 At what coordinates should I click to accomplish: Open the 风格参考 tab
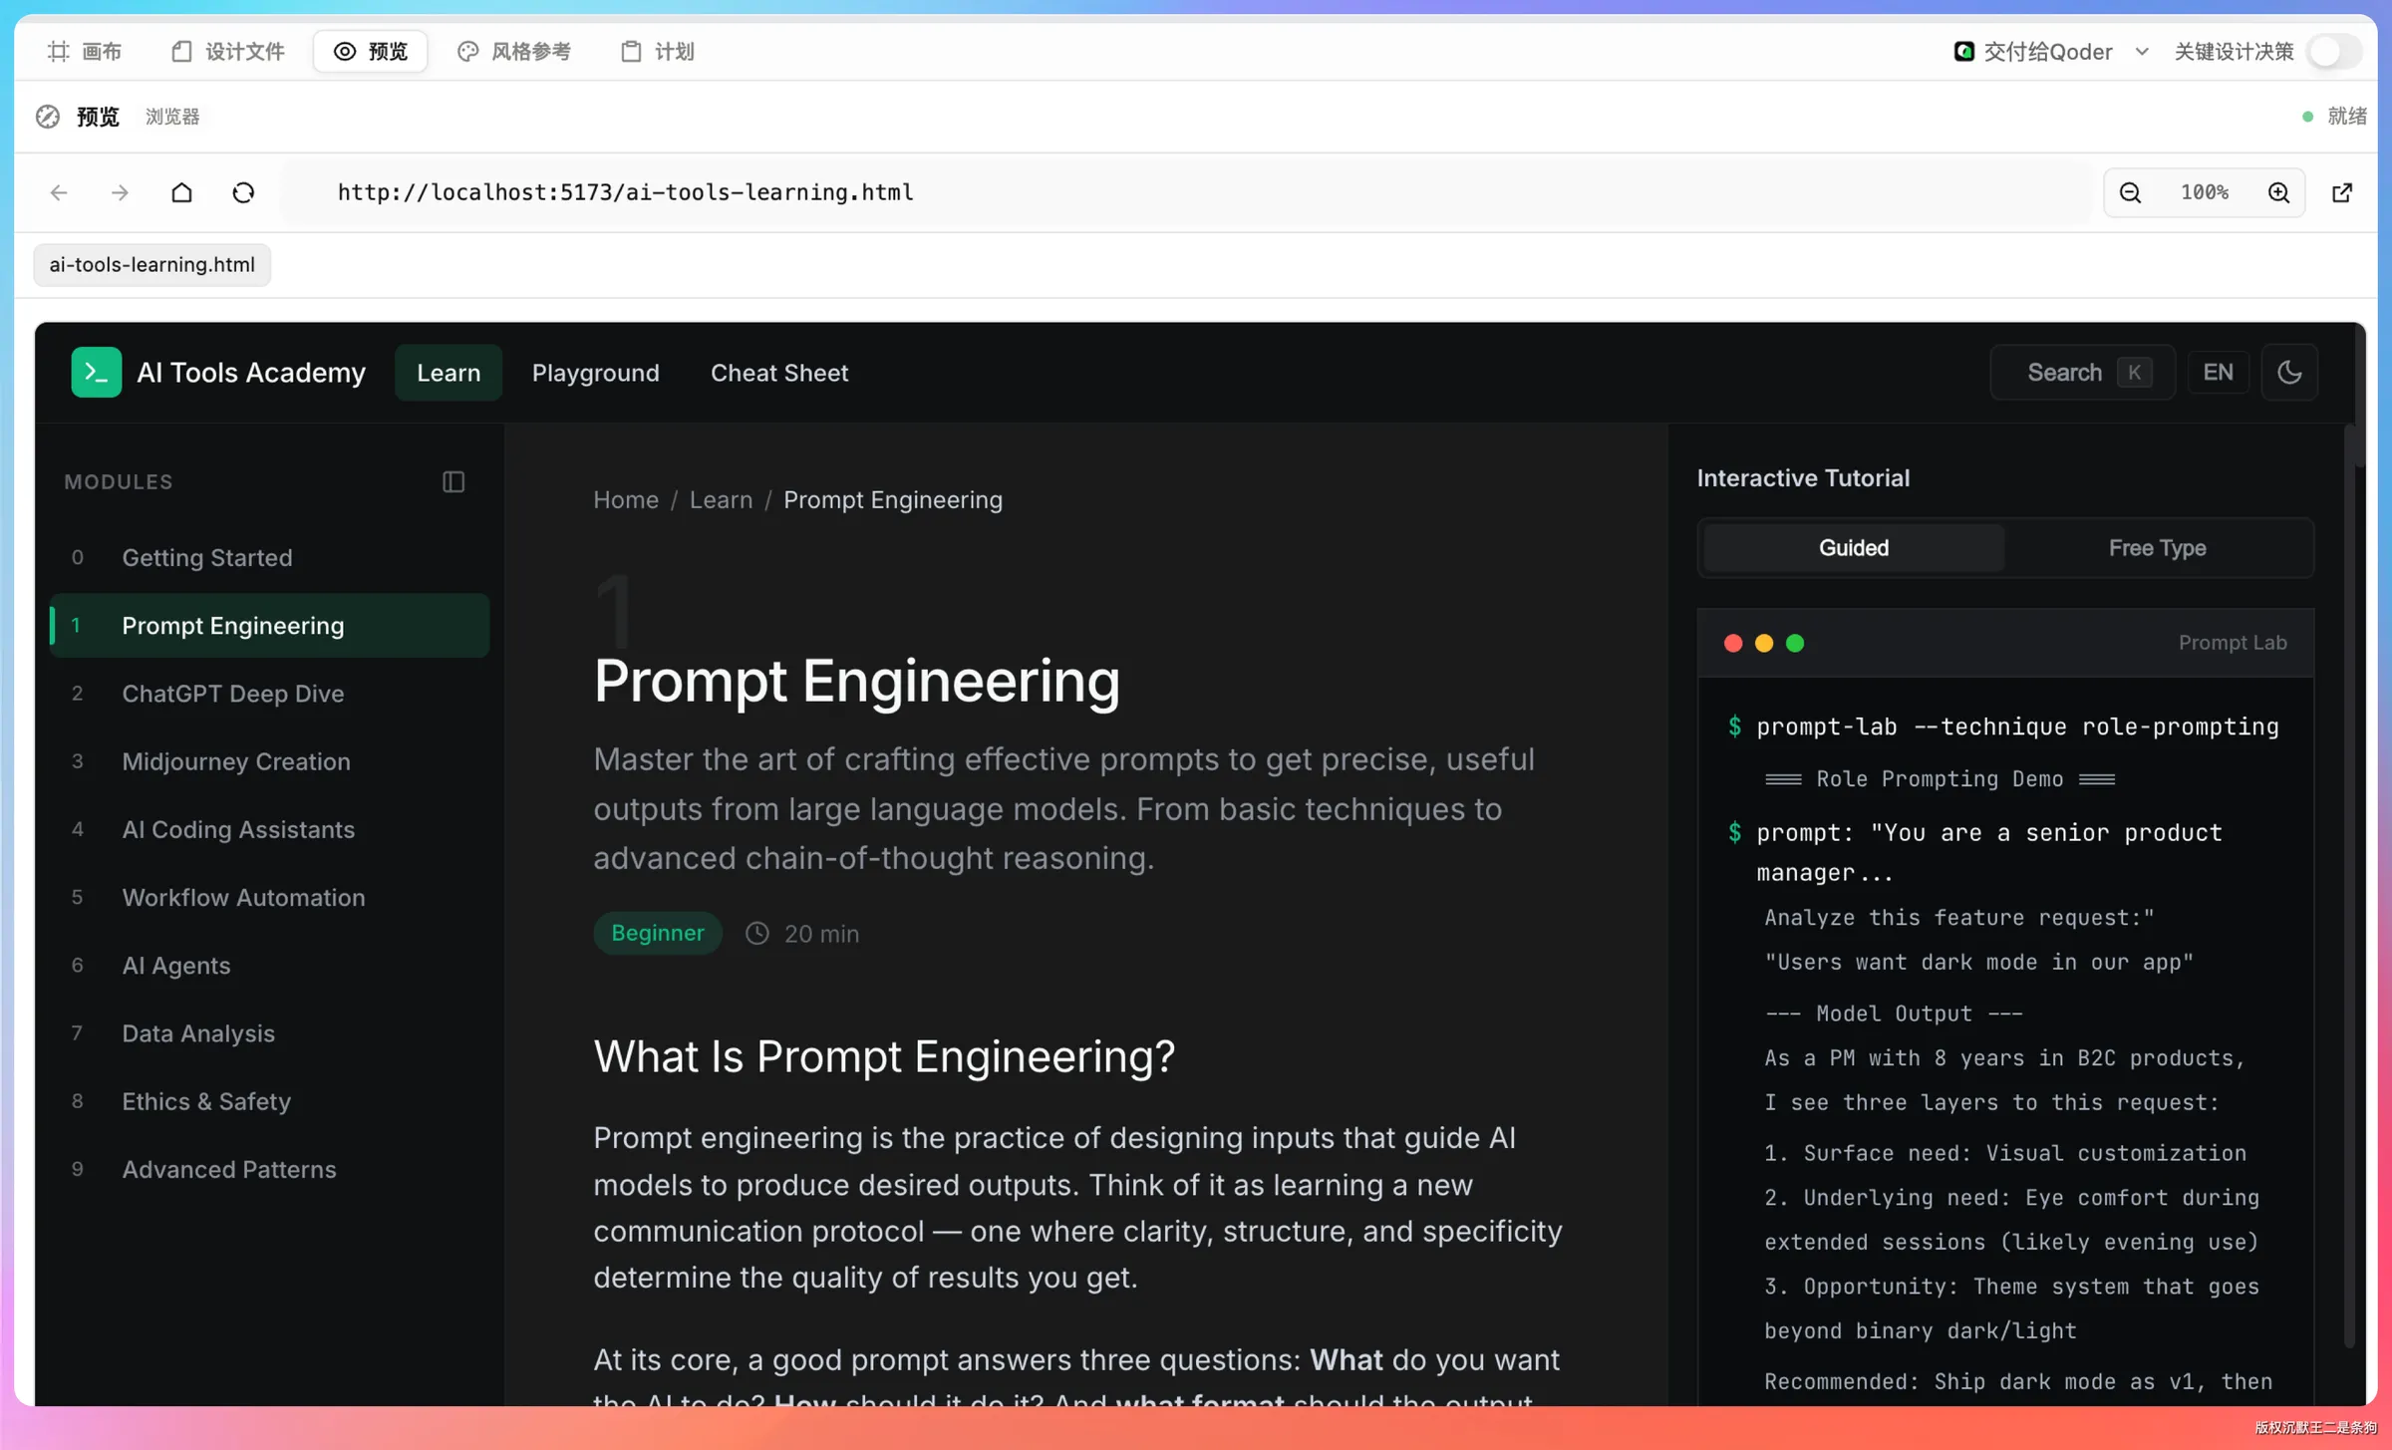point(514,52)
